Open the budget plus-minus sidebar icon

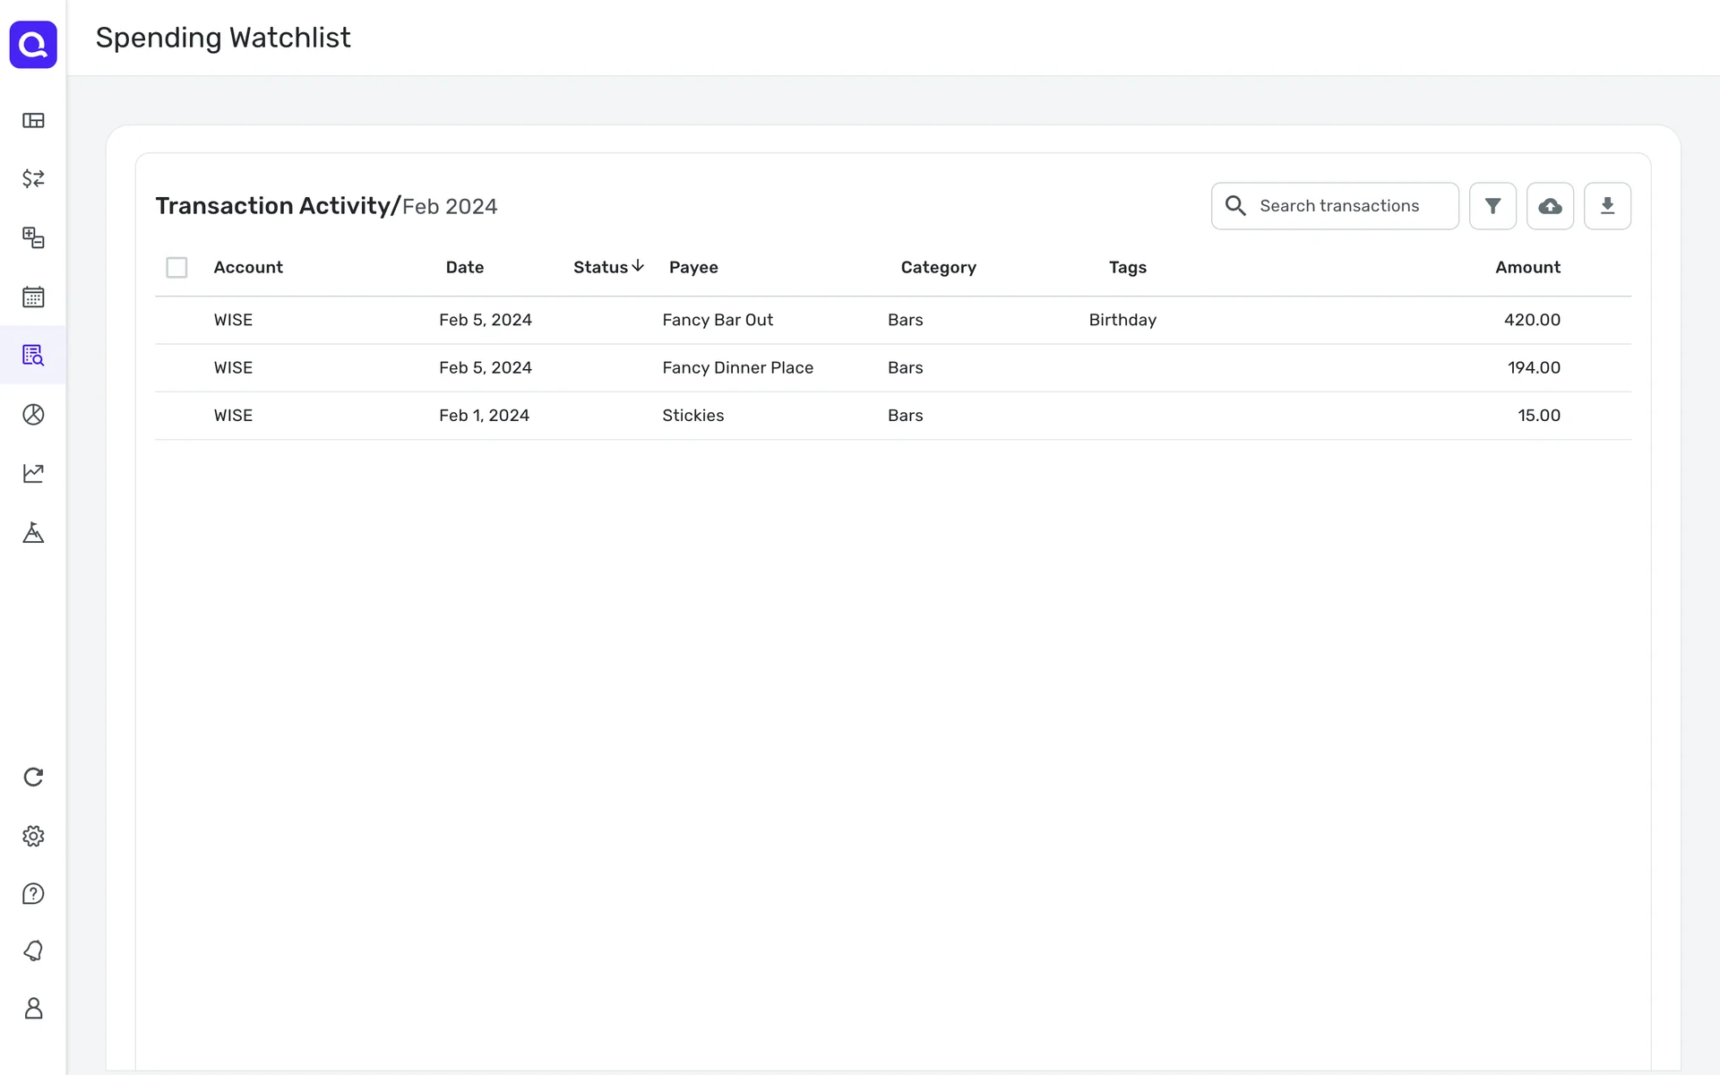point(33,237)
